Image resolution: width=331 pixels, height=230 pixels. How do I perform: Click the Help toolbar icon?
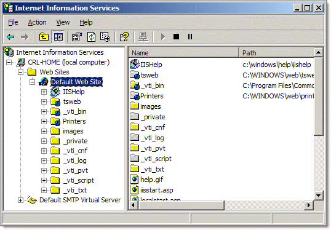pos(124,37)
